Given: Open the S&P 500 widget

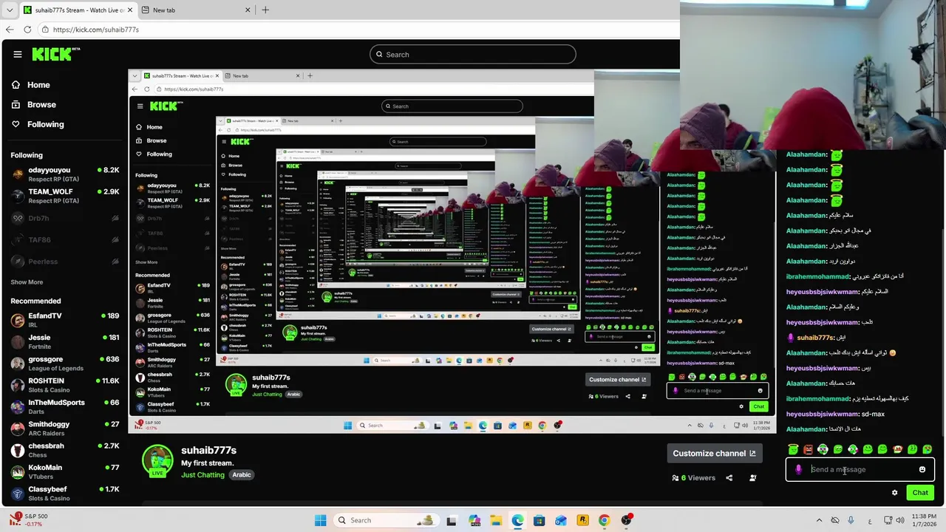Looking at the screenshot, I should pyautogui.click(x=28, y=519).
